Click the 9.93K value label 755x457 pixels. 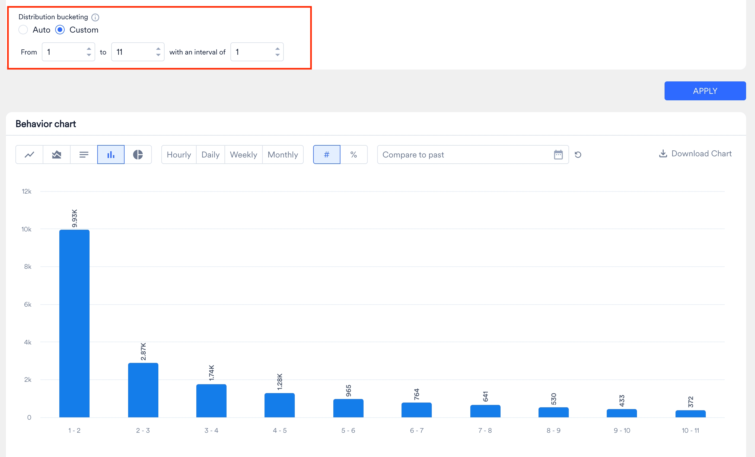[x=74, y=218]
